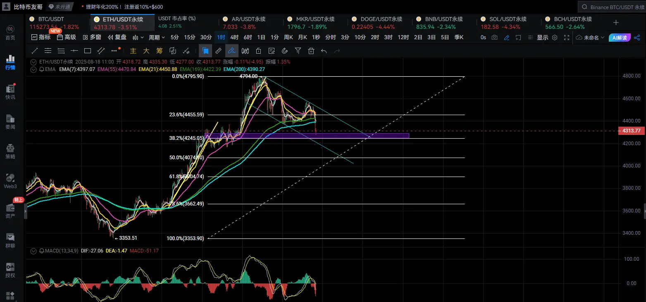Open the 未命名 layout dropdown
646x302 pixels.
pos(590,37)
